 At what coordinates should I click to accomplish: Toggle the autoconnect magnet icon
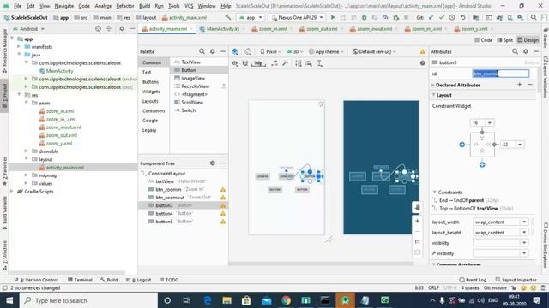pyautogui.click(x=245, y=63)
